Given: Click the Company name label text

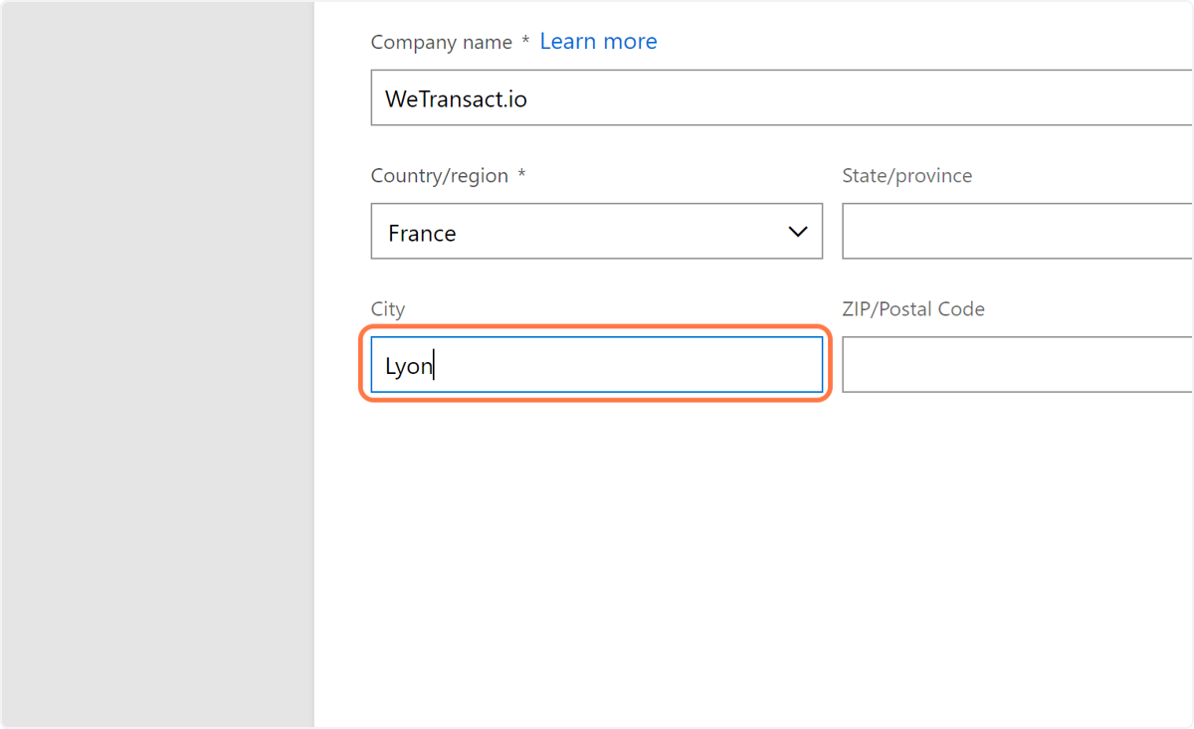Looking at the screenshot, I should pyautogui.click(x=442, y=43).
